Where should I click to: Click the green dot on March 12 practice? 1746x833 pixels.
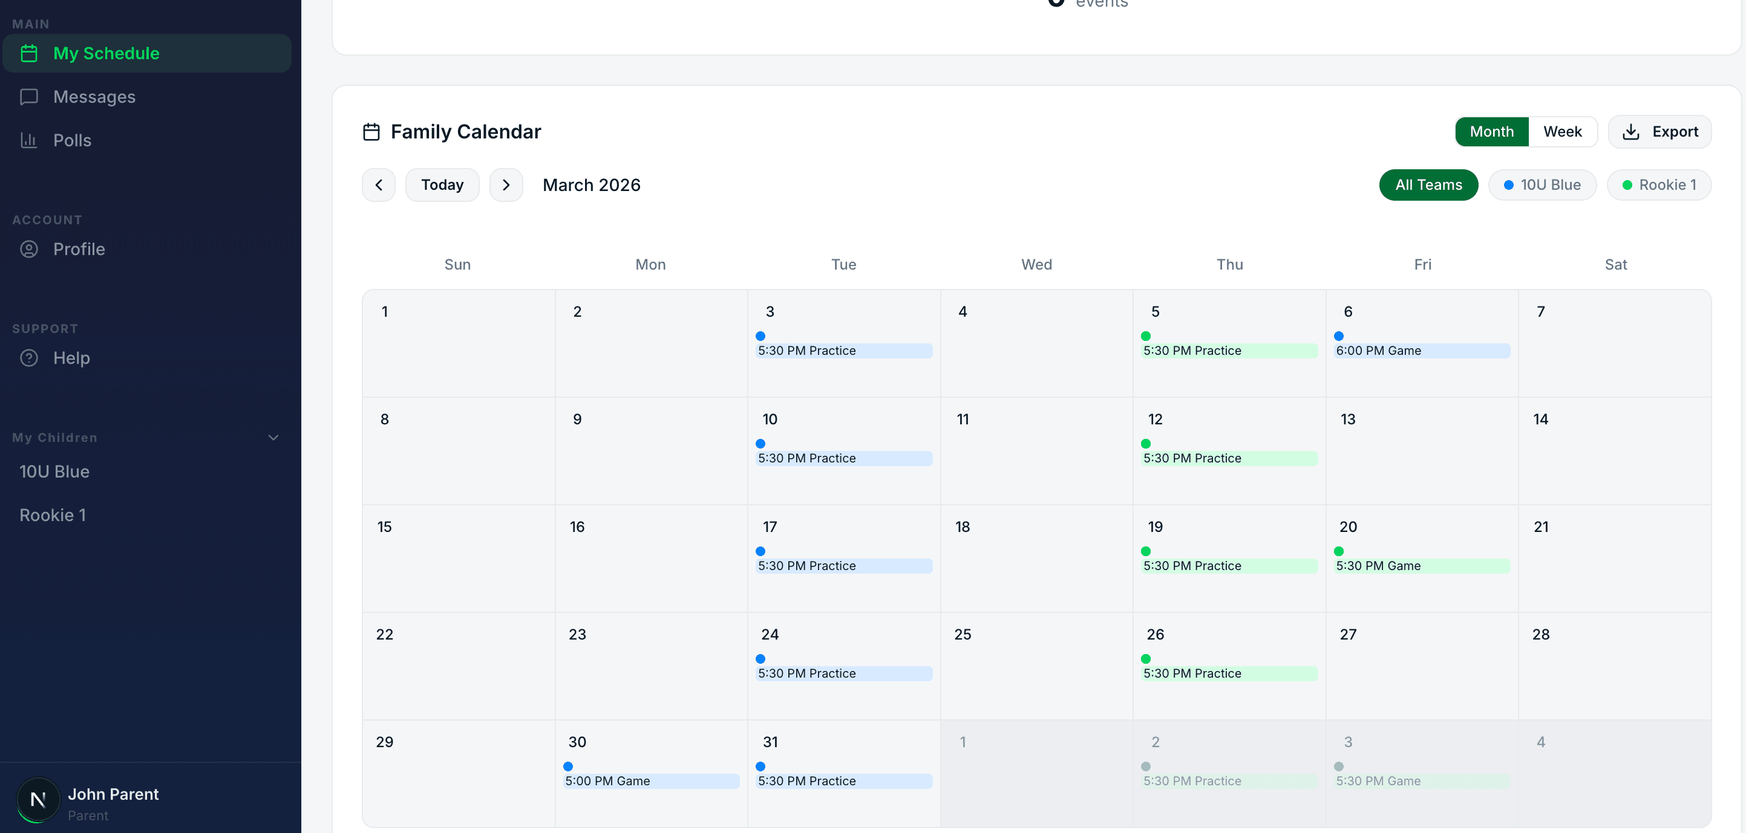[x=1145, y=443]
